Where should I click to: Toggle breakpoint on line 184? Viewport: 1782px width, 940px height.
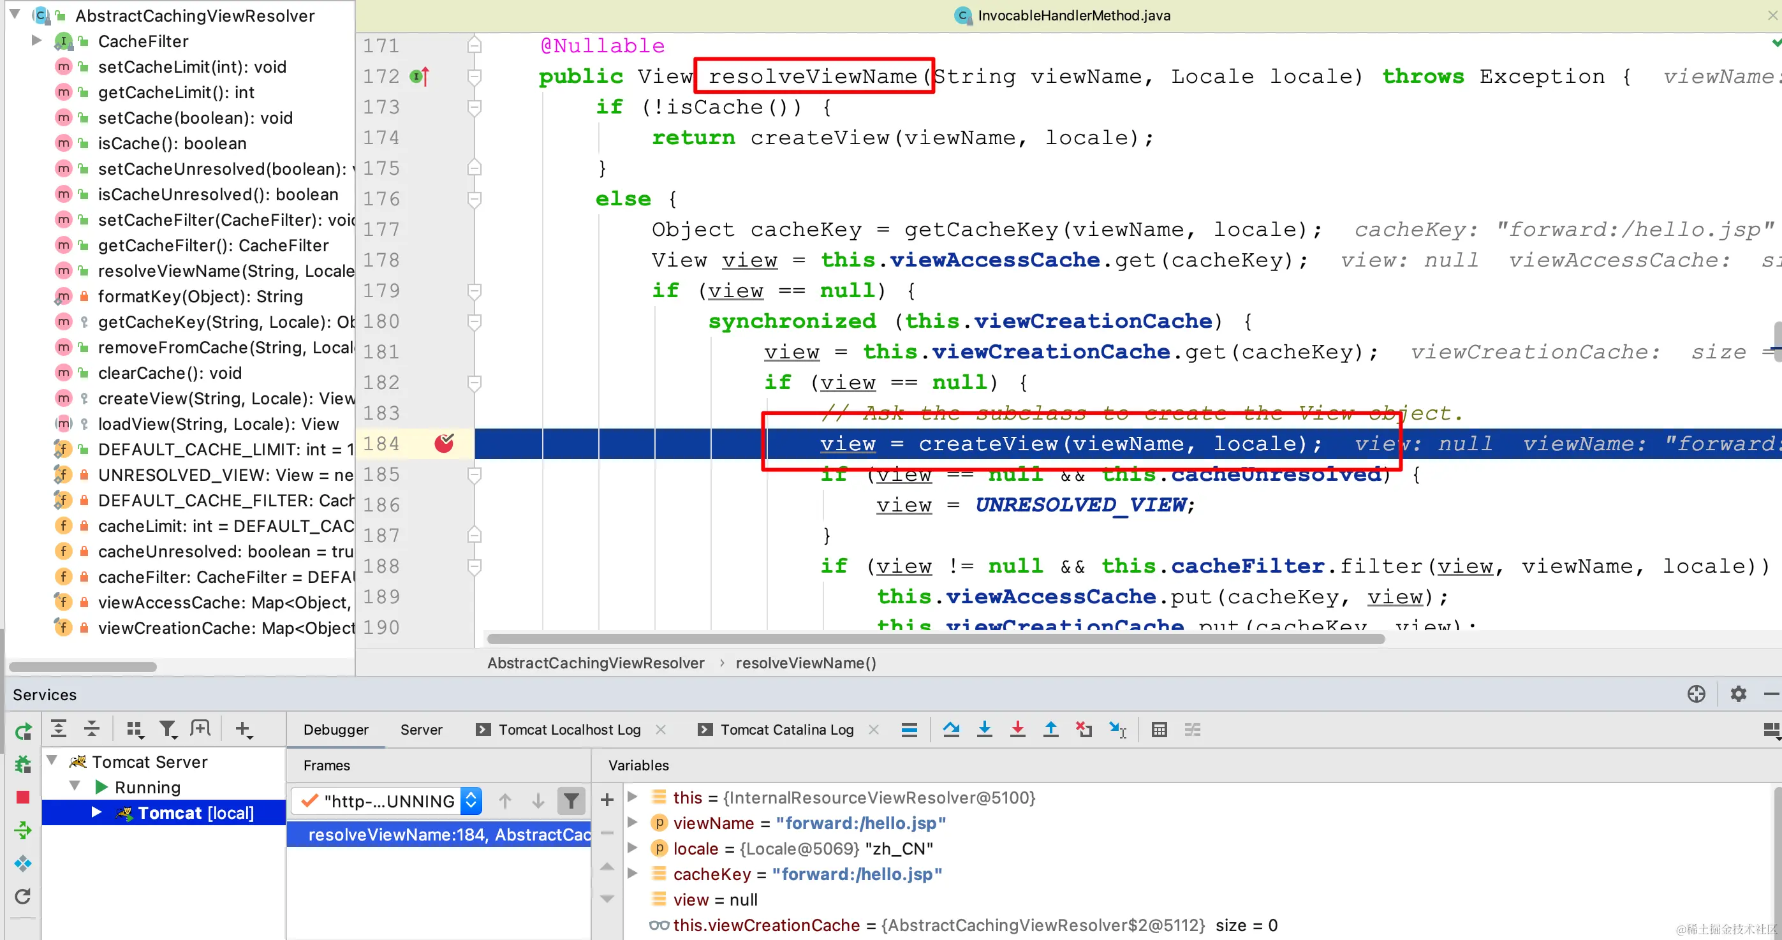(x=444, y=443)
